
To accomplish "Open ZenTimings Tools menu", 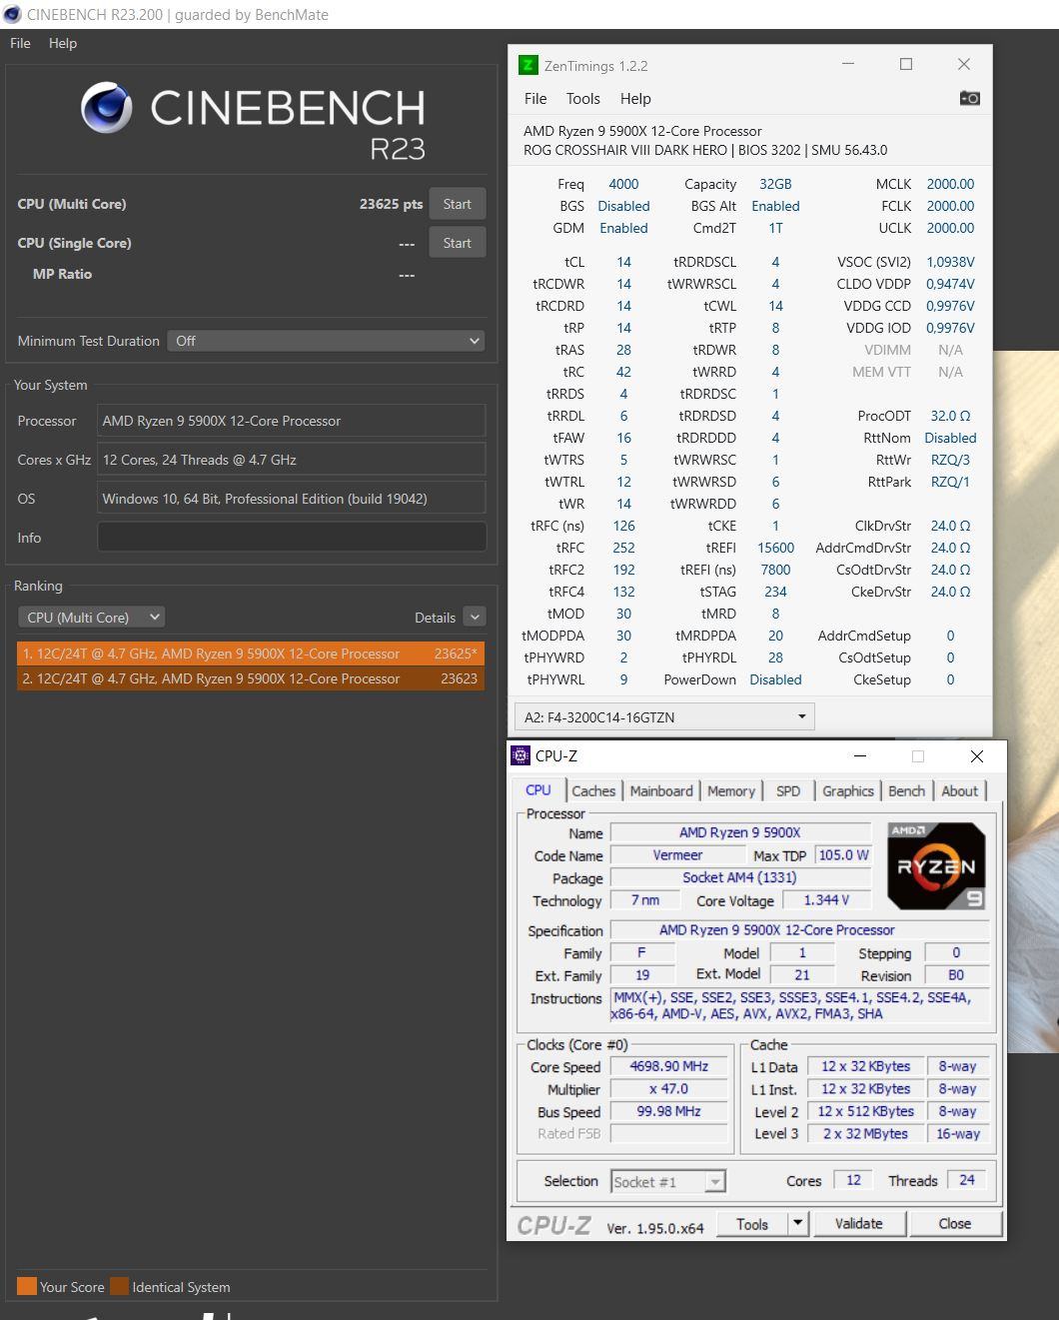I will (582, 98).
